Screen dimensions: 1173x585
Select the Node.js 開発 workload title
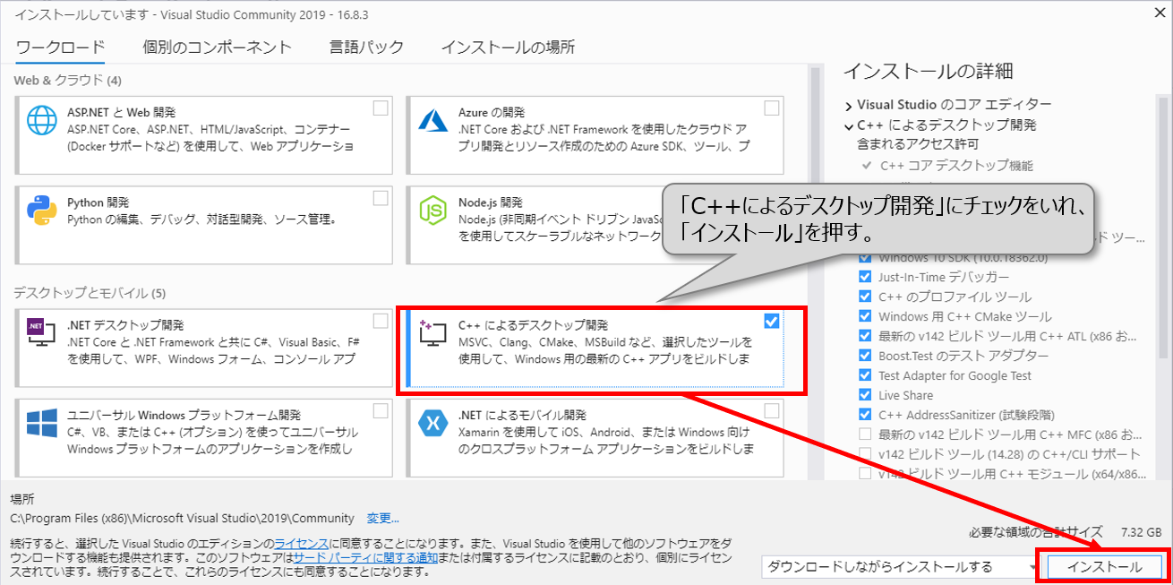click(490, 202)
